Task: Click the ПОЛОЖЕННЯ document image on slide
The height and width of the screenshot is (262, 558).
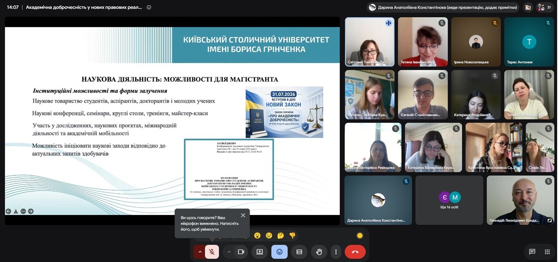Action: click(x=229, y=169)
